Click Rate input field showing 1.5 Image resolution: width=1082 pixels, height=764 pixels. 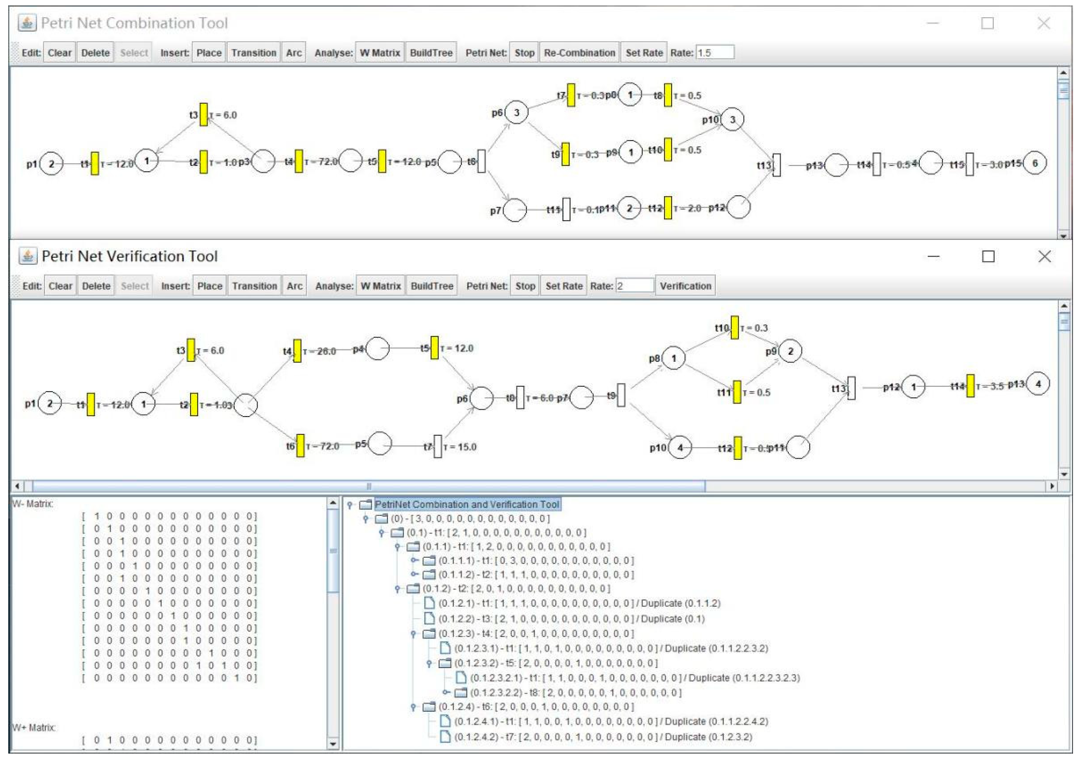point(715,53)
